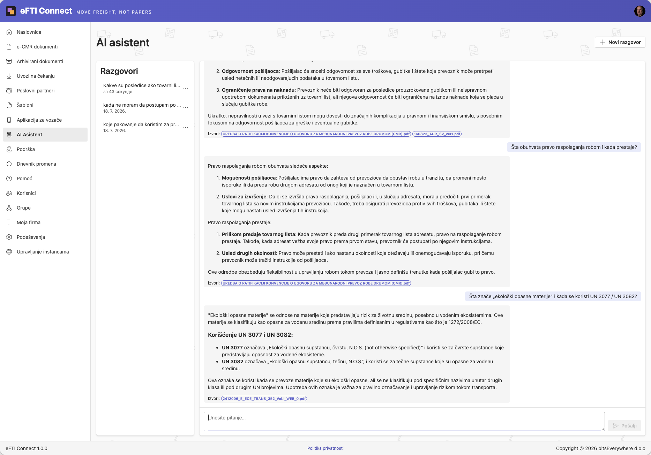Open Moja firma page
This screenshot has height=455, width=651.
point(45,222)
